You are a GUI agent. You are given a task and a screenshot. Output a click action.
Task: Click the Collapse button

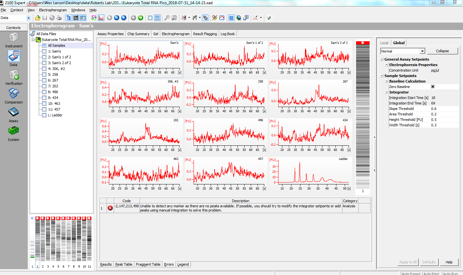[x=442, y=51]
